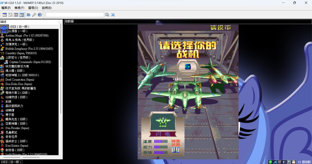Clear the search with the blue X icon

point(113,14)
